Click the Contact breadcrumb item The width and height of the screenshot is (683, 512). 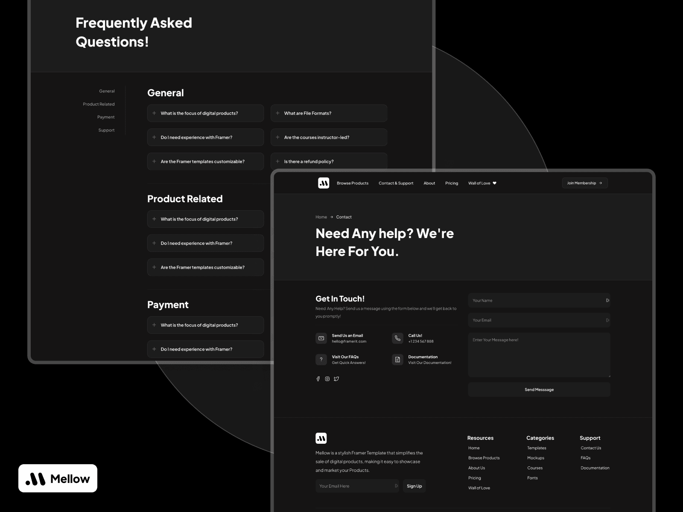pyautogui.click(x=344, y=217)
